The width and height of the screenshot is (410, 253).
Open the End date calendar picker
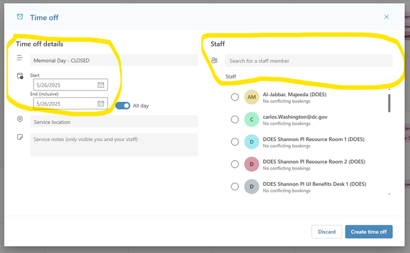[x=101, y=104]
